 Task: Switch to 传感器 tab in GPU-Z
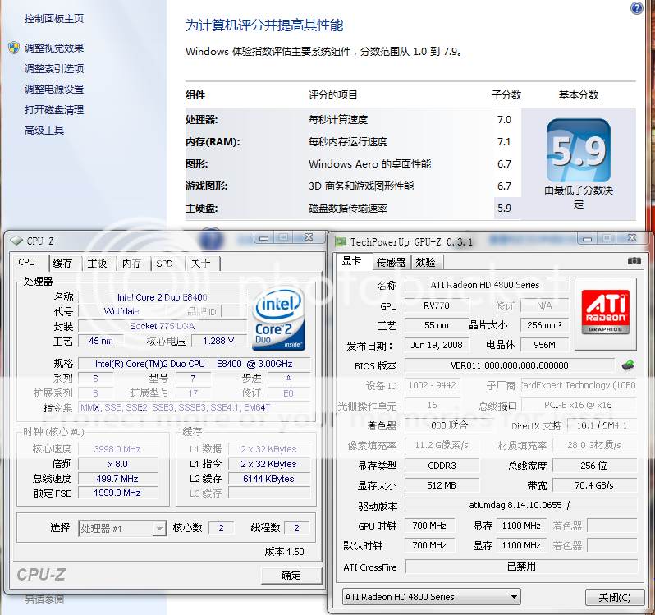point(392,263)
